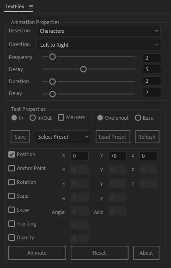Screen dimensions: 171x268
Task: Click the Frequency slider handle
Action: pyautogui.click(x=53, y=57)
